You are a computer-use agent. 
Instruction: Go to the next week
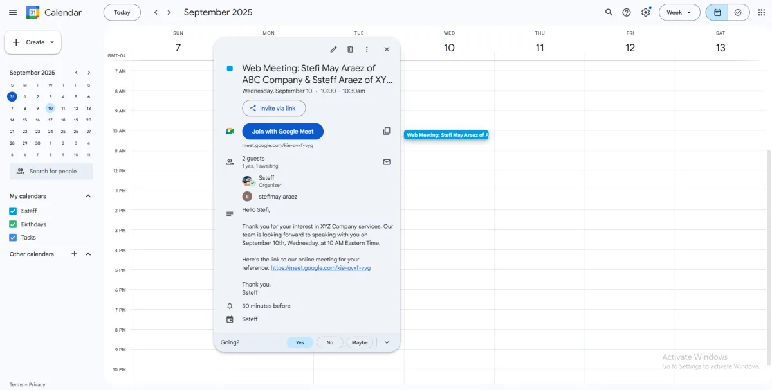pyautogui.click(x=169, y=12)
